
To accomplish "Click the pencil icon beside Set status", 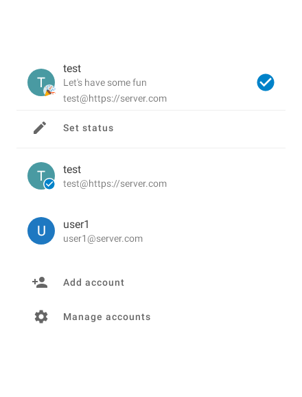I will click(x=40, y=128).
